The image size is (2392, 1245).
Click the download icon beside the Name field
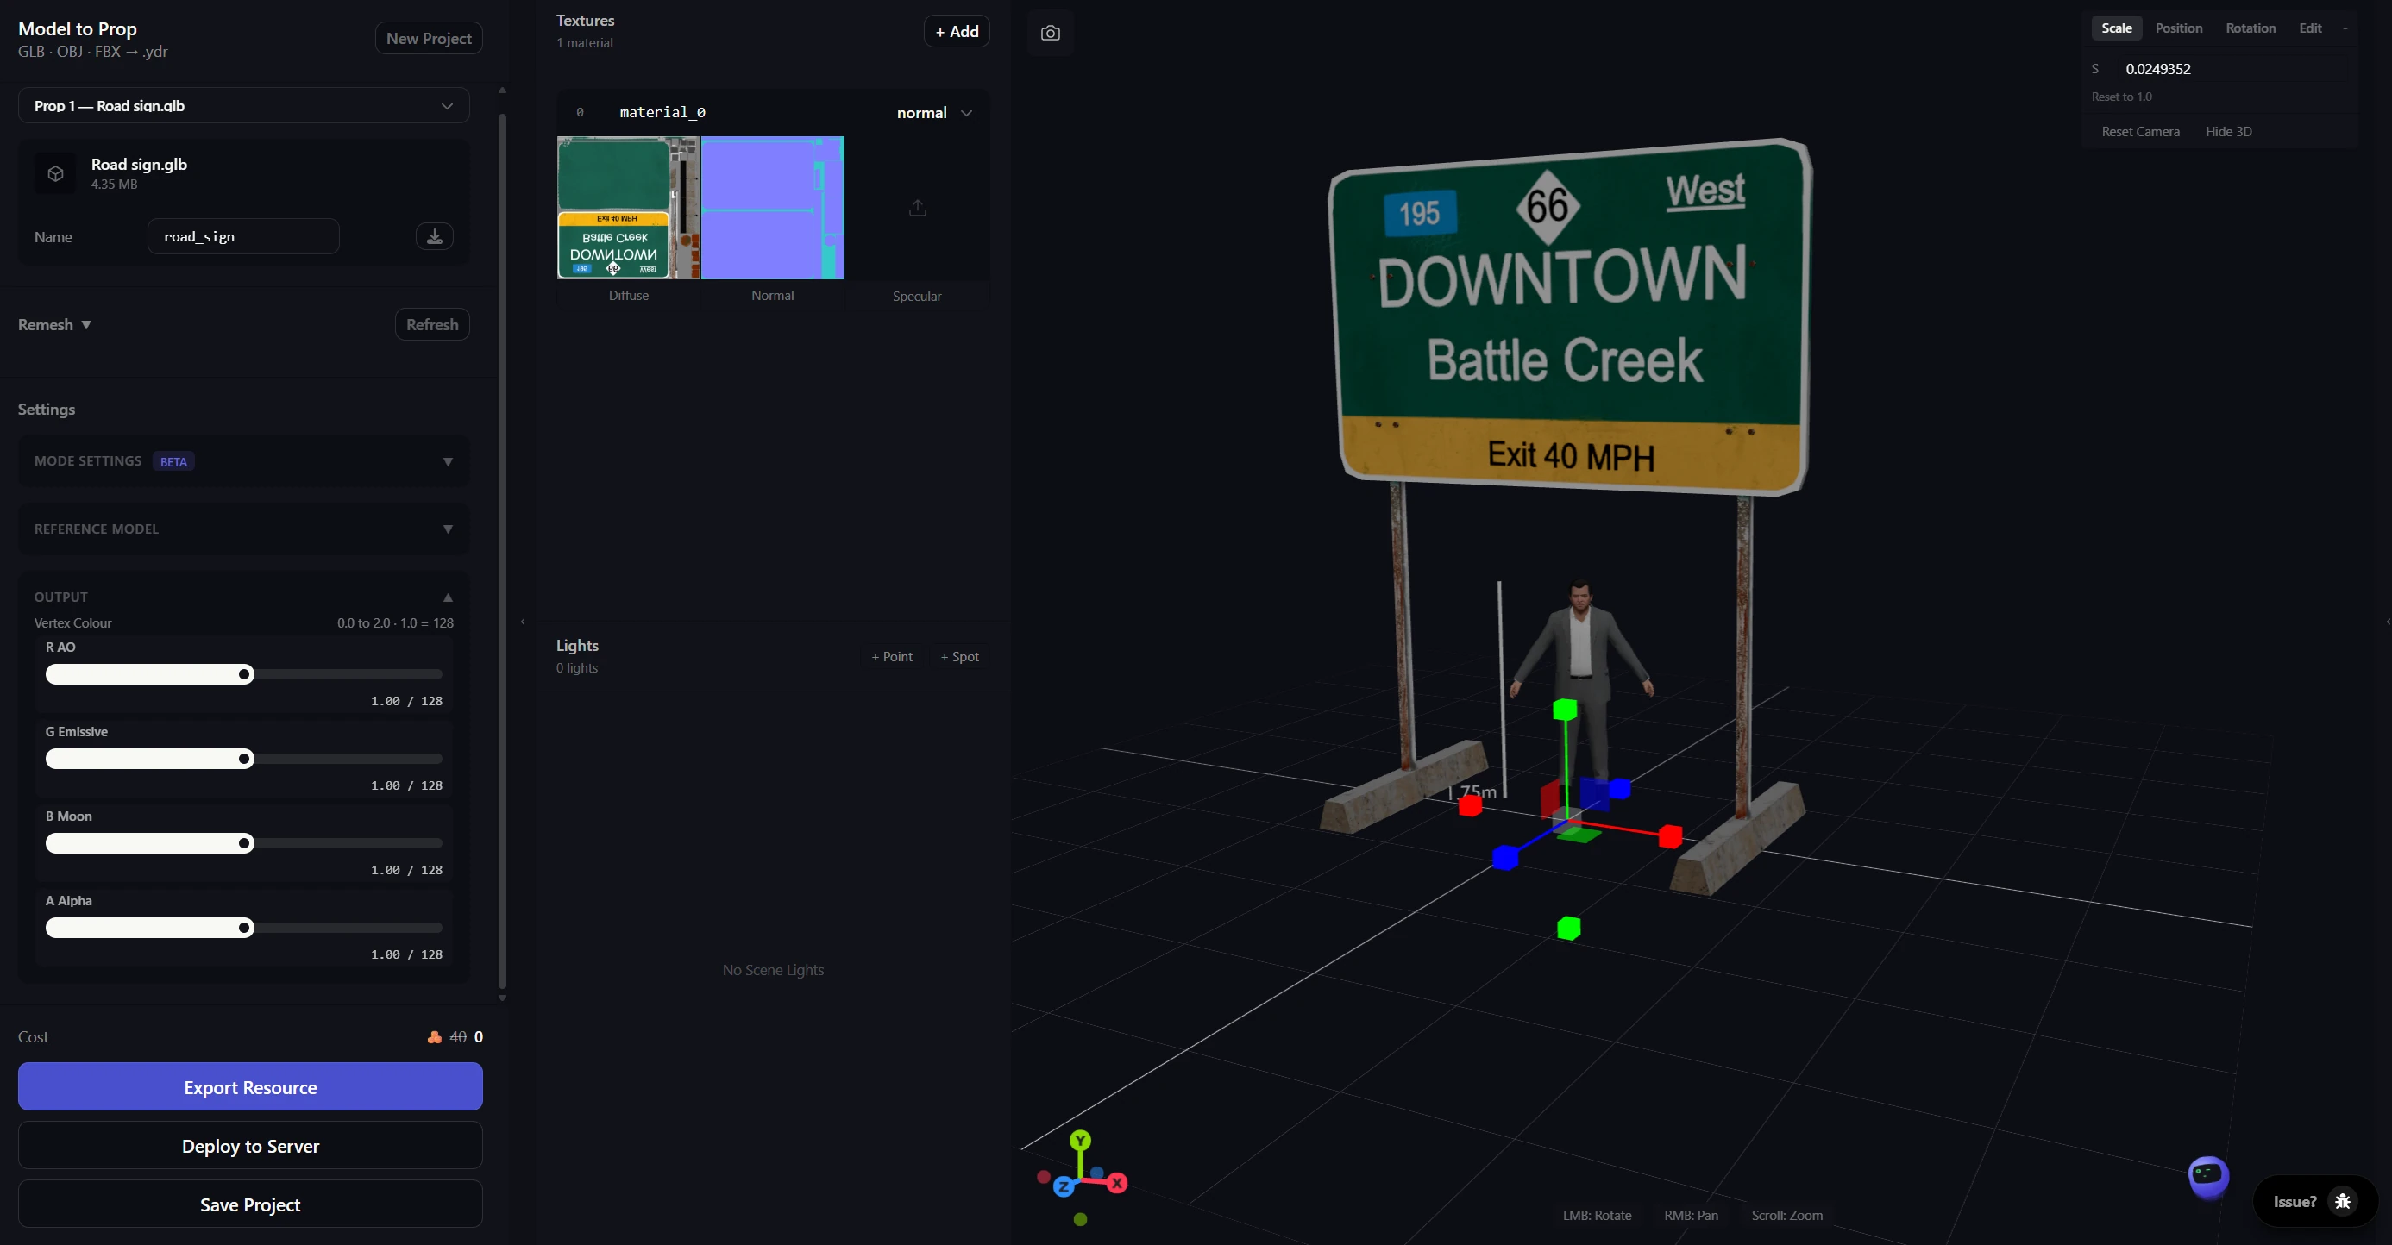point(435,237)
